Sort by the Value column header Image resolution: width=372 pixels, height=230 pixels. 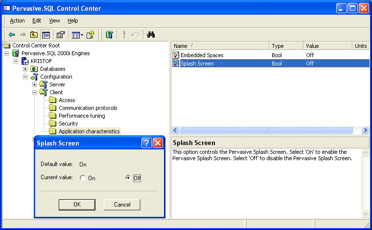[x=327, y=46]
